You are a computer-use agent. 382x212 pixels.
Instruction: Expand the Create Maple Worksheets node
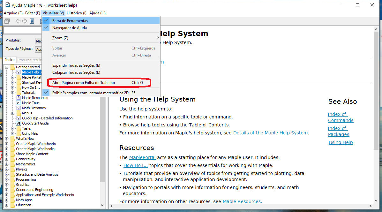click(7, 144)
